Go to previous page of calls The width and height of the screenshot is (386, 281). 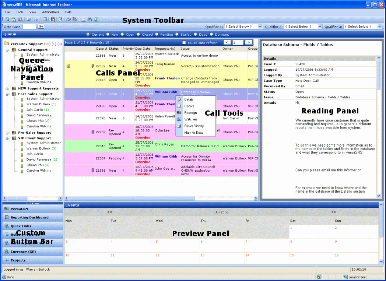click(x=227, y=43)
